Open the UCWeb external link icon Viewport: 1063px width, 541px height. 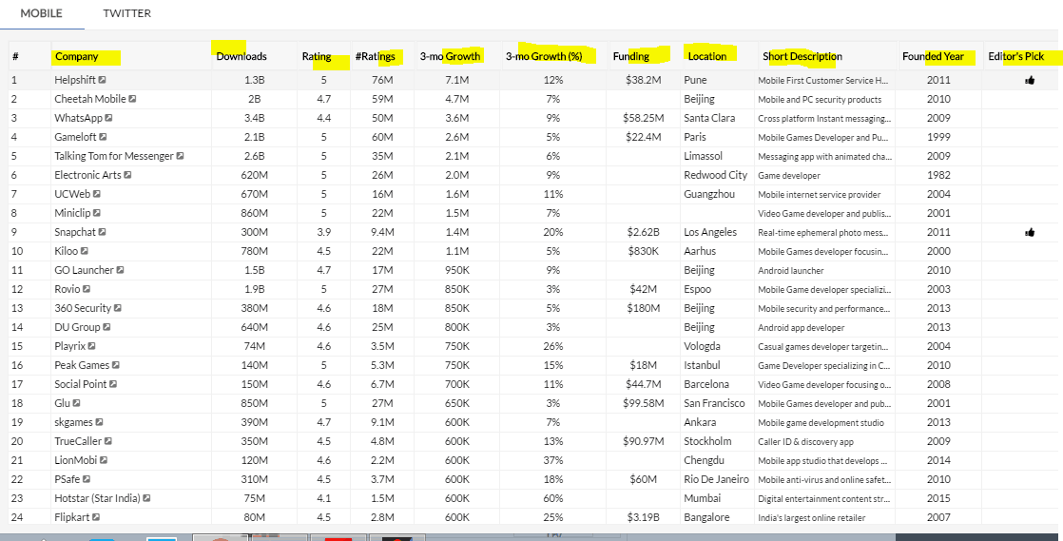[96, 194]
